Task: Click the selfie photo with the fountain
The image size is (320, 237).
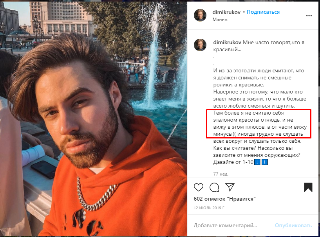Action: pos(94,119)
